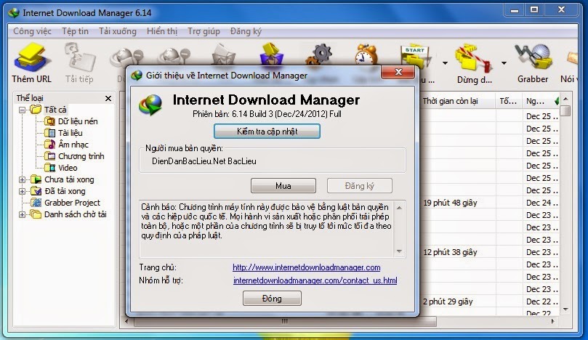Close the Thể loại categories panel
588x340 pixels.
[x=108, y=98]
